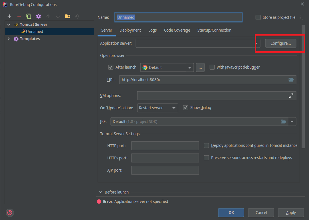Click the URL input field
The height and width of the screenshot is (220, 309).
(x=208, y=80)
